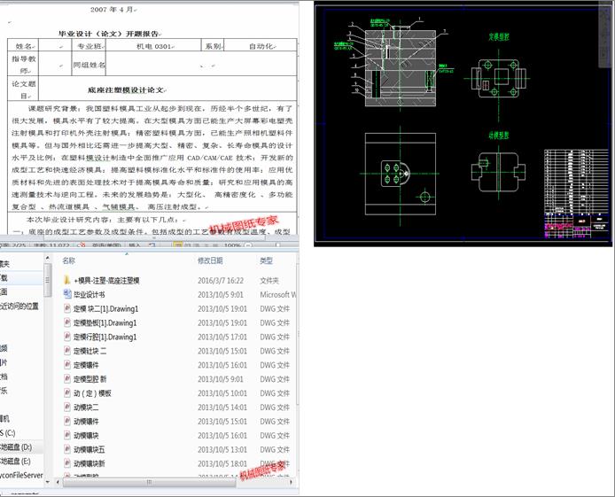This screenshot has width=615, height=497.
Task: Click the 机电 0301 table cell
Action: 154,46
